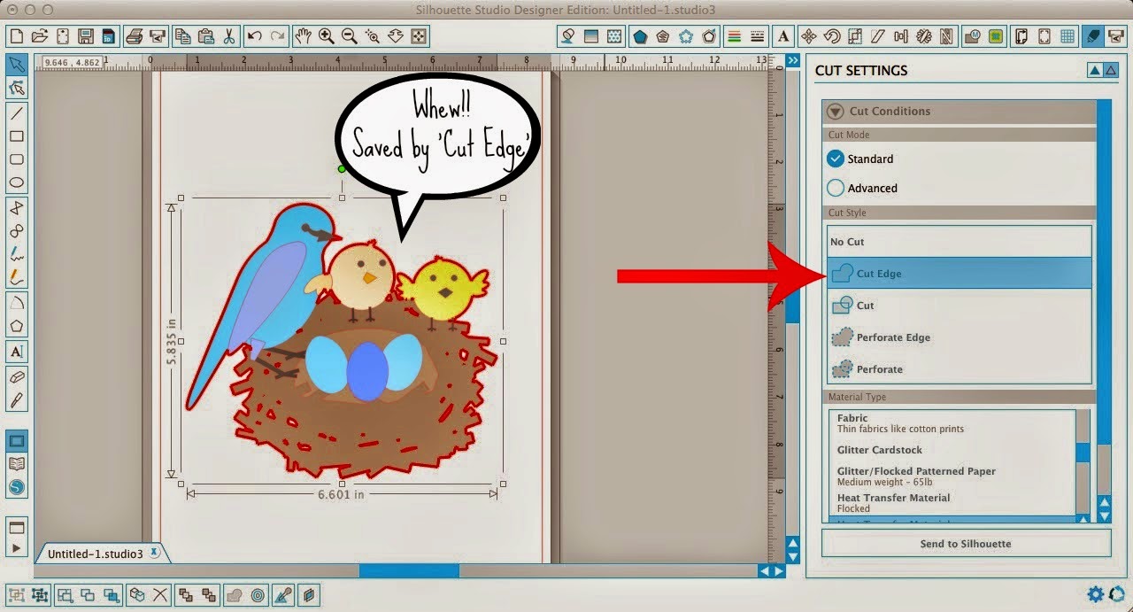Viewport: 1133px width, 612px height.
Task: Select Glitter/Flocked Patterned Paper material
Action: pyautogui.click(x=952, y=476)
